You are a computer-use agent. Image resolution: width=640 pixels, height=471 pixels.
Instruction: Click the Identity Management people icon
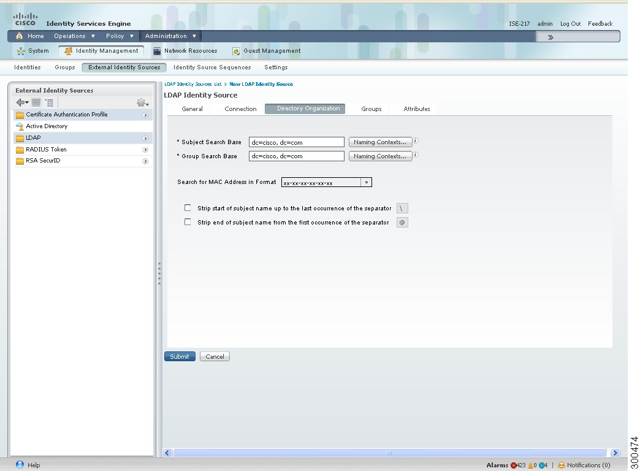pyautogui.click(x=68, y=51)
